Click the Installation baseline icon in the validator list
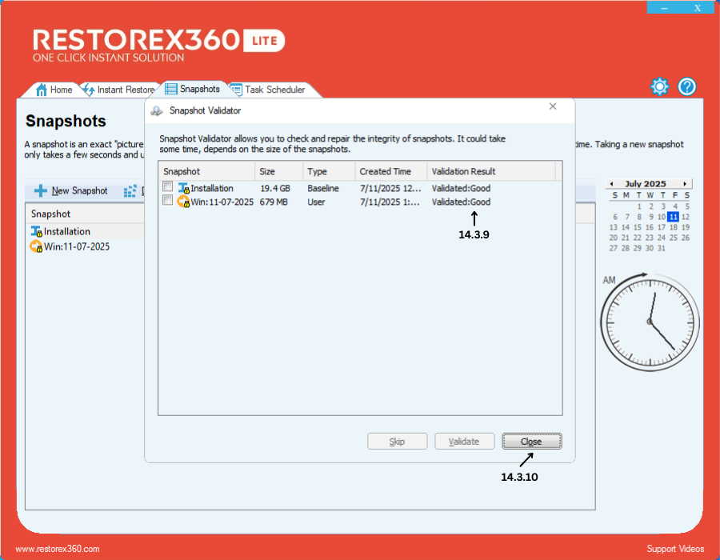 (x=183, y=189)
